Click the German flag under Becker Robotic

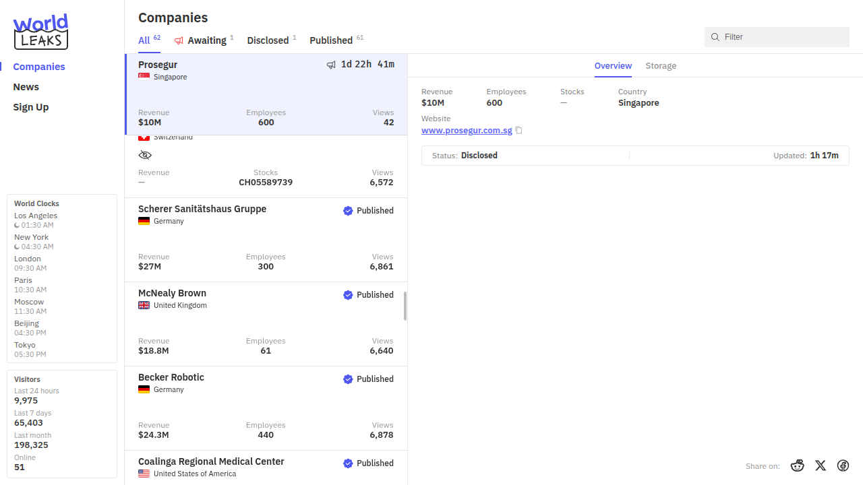(144, 389)
